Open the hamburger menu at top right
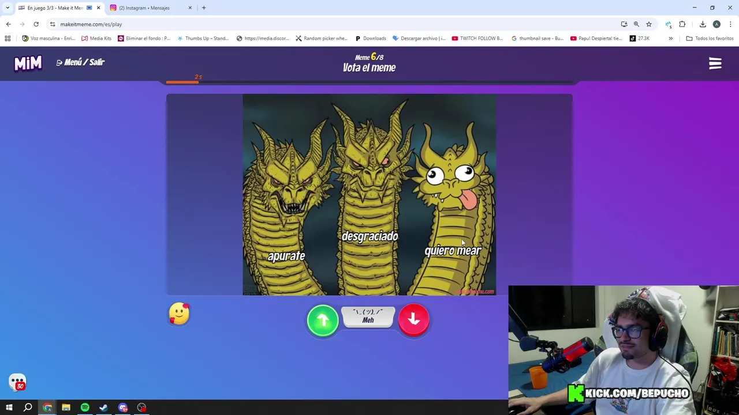The width and height of the screenshot is (739, 415). click(x=715, y=63)
